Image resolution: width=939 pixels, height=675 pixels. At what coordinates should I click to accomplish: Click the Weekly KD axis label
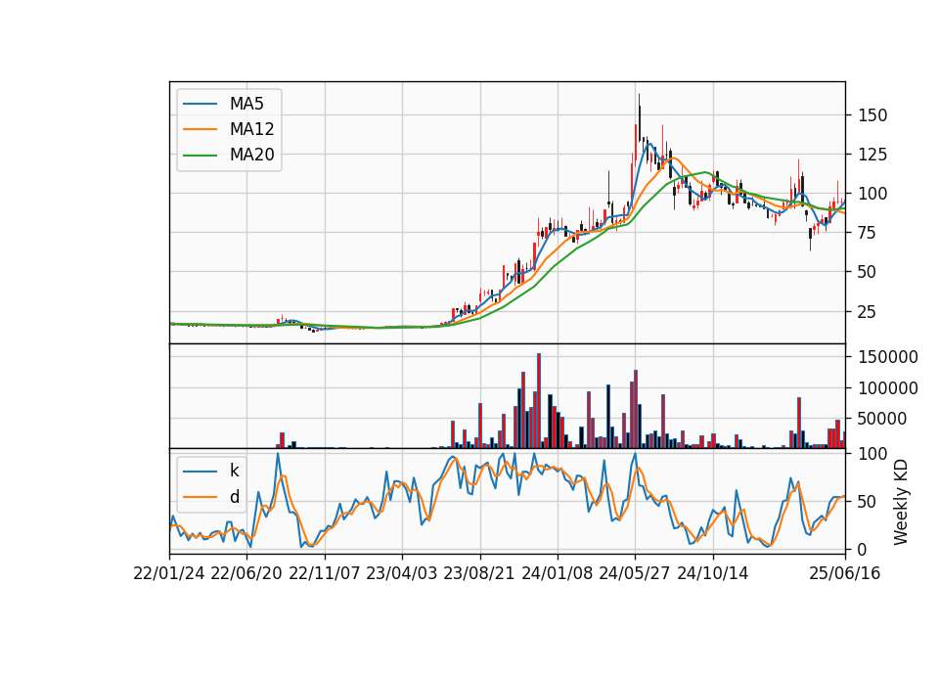[900, 503]
